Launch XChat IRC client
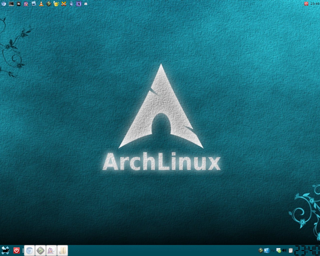320x256 pixels. (x=64, y=4)
